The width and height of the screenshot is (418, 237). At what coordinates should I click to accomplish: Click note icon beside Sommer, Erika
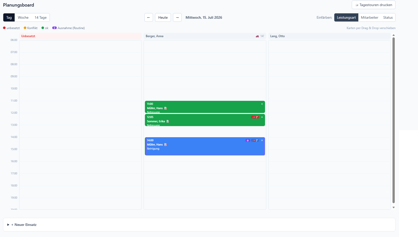(168, 121)
